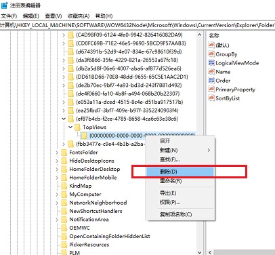Viewport: 275px width, 255px height.
Task: Click the (默认) string value icon
Action: click(211, 45)
